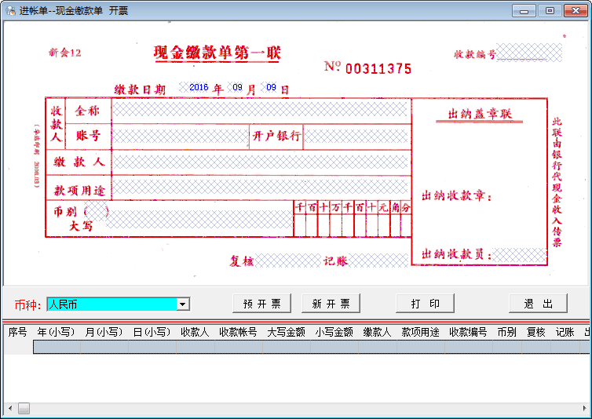The height and width of the screenshot is (419, 592).
Task: Click the 账号 account number field
Action: [x=180, y=136]
